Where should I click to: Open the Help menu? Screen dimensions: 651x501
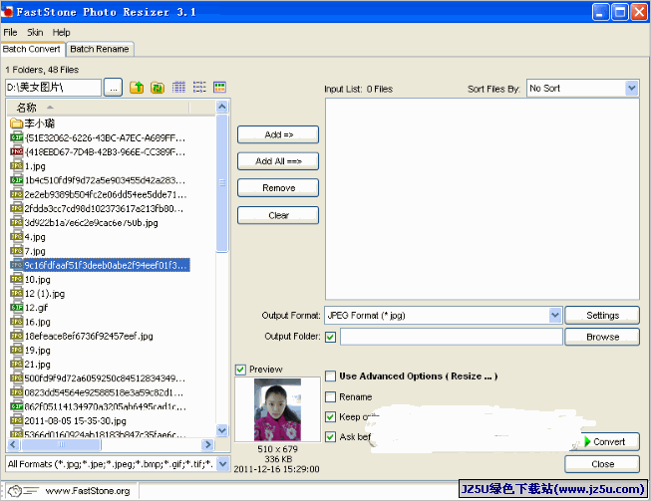tap(61, 32)
